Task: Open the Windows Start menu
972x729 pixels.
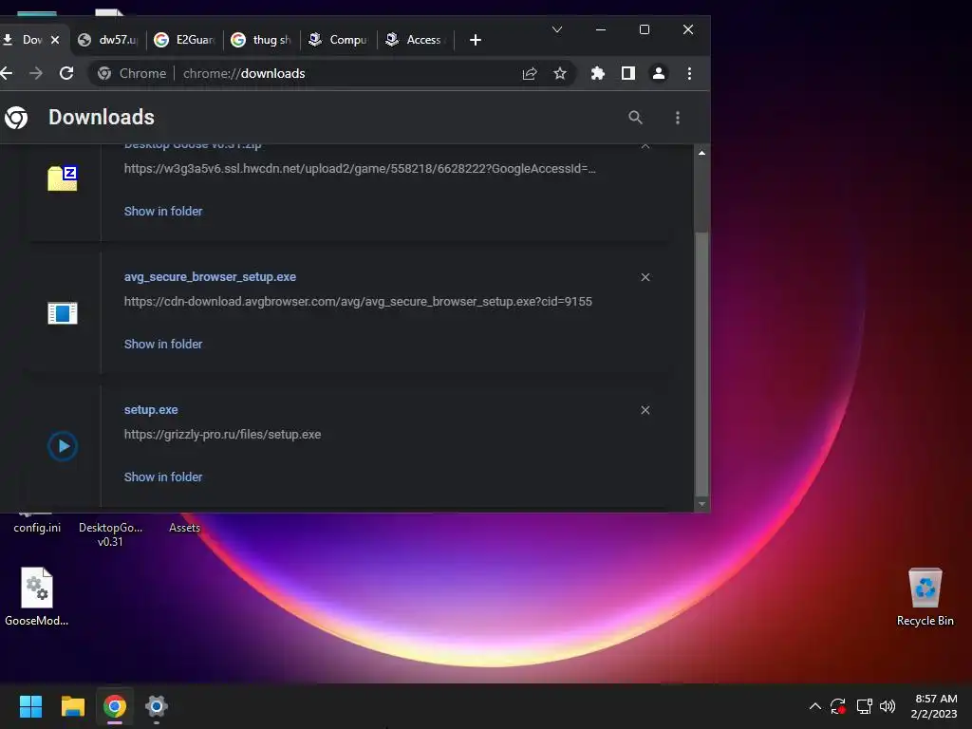Action: point(30,706)
